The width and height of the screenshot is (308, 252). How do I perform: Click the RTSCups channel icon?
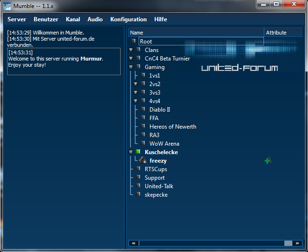point(138,169)
